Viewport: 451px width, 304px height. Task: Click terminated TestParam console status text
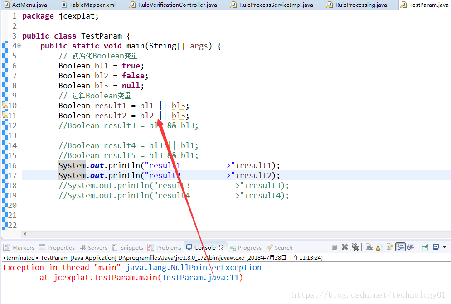[x=163, y=258]
